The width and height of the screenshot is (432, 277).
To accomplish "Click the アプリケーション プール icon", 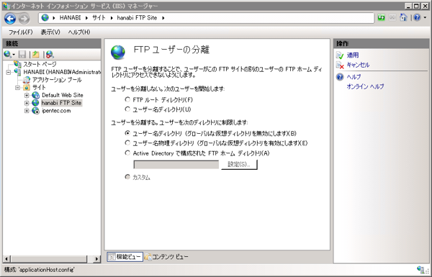I will tap(27, 80).
